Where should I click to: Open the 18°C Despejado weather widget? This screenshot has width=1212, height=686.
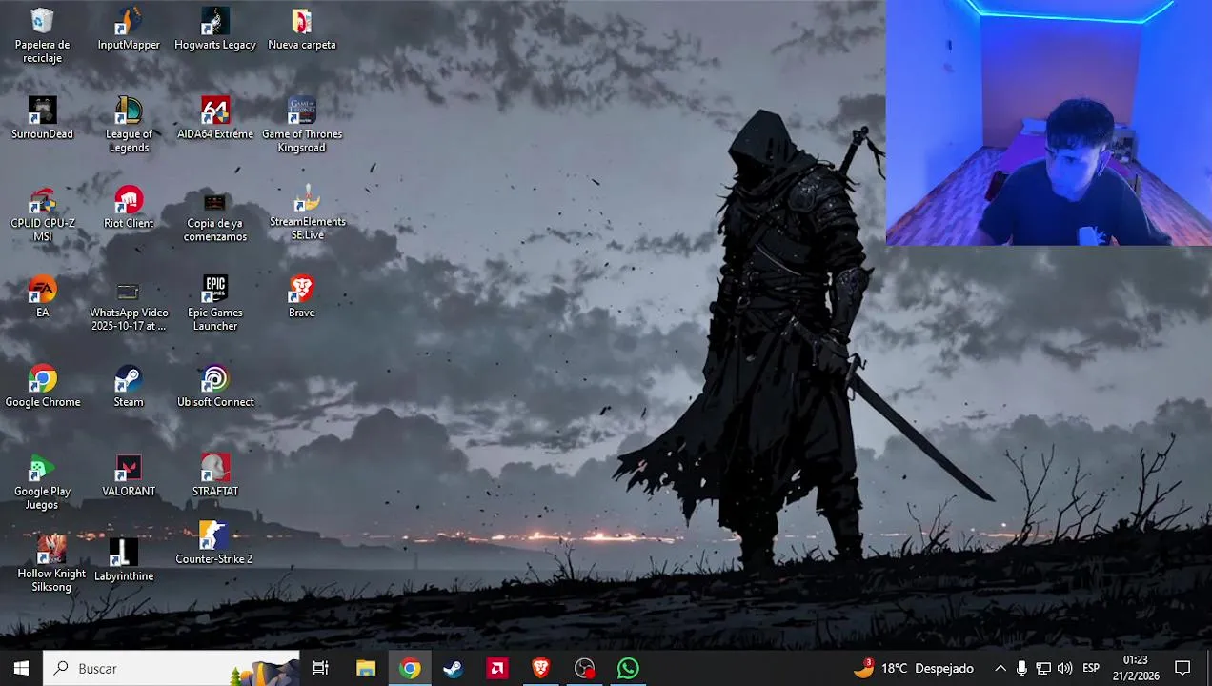coord(913,669)
